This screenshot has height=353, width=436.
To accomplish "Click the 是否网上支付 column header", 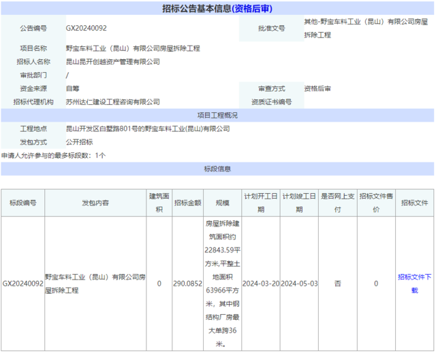I will tap(337, 203).
